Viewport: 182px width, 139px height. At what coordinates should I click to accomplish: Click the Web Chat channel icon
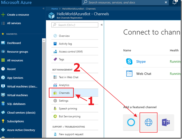tap(129, 74)
